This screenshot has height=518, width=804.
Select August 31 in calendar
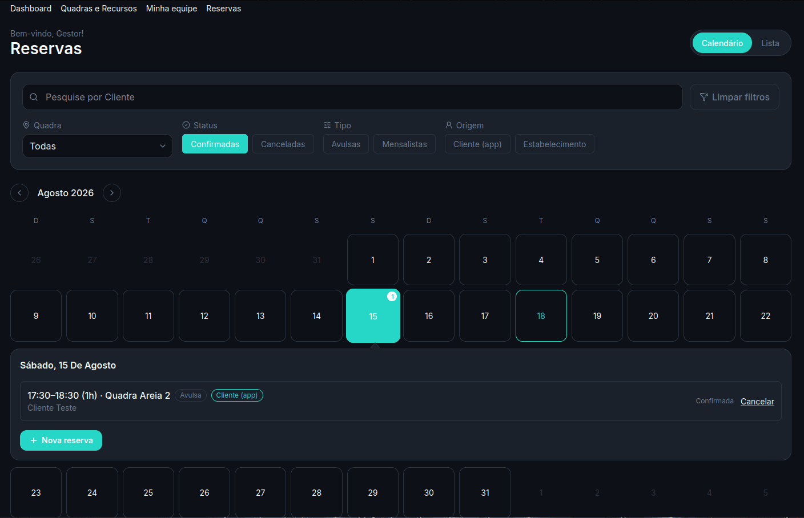click(485, 492)
